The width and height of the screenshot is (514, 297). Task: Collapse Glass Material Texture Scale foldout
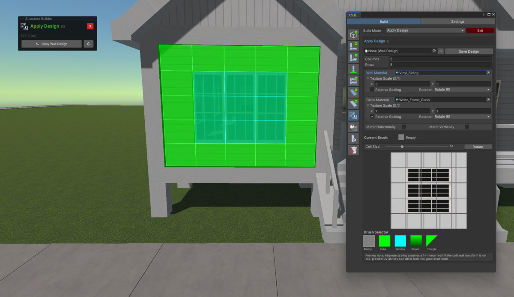click(x=368, y=105)
